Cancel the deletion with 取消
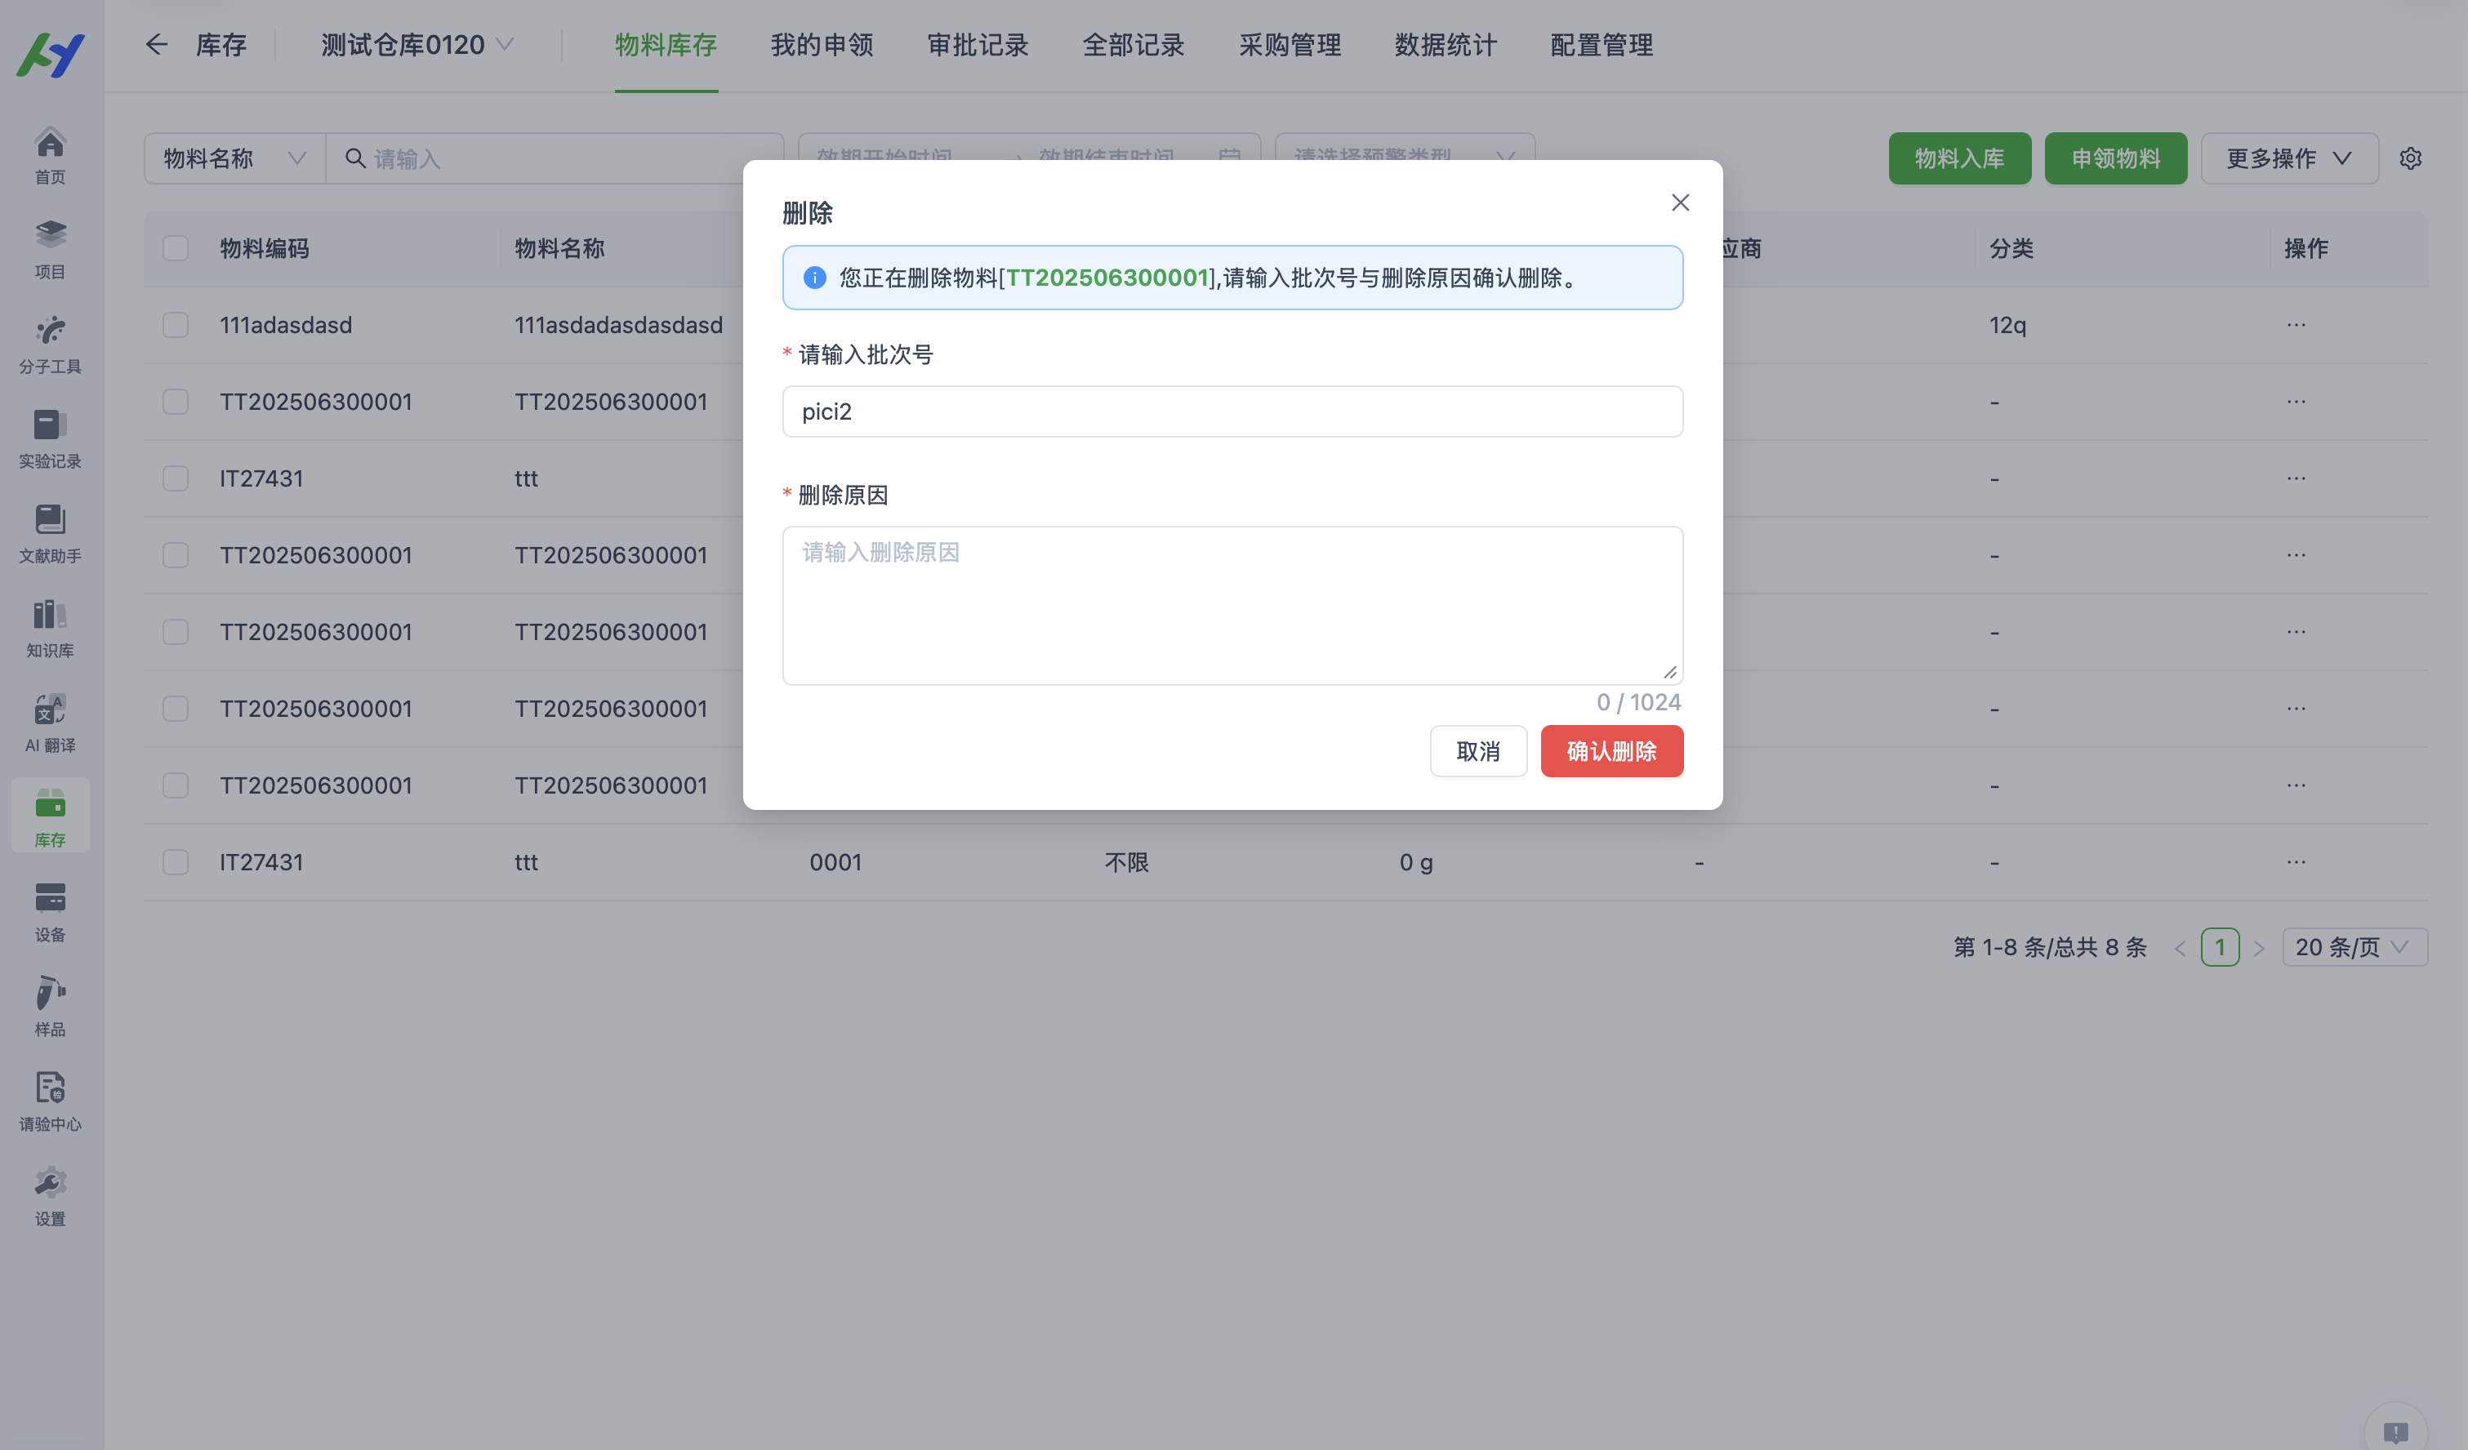The image size is (2468, 1450). coord(1479,751)
